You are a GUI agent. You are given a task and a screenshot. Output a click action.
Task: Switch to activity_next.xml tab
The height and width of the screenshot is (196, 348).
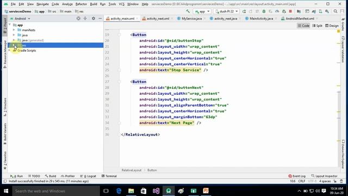[x=158, y=19]
